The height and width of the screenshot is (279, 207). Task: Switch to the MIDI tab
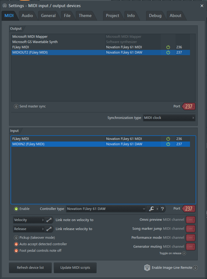(9, 16)
